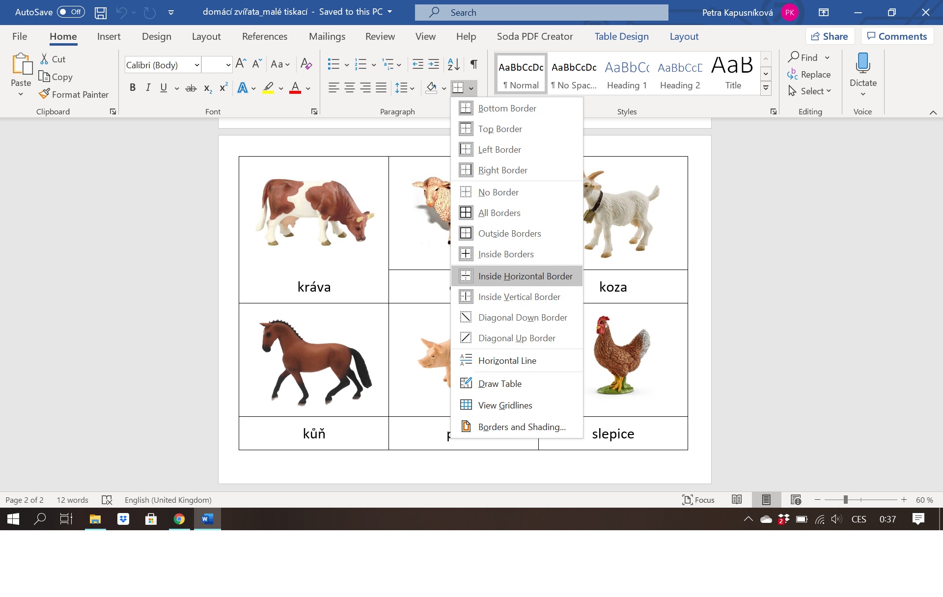Viewport: 943px width, 597px height.
Task: Clear all formatting with the eraser A icon
Action: [x=306, y=64]
